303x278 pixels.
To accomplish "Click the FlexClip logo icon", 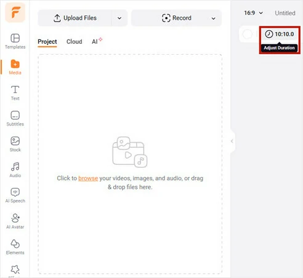I will [15, 13].
